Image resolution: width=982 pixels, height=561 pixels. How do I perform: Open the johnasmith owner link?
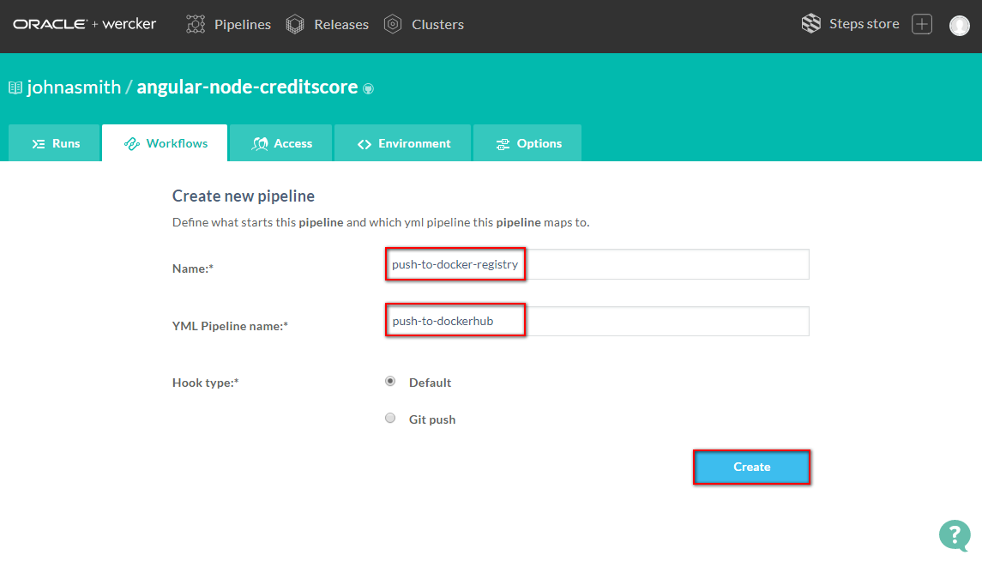pyautogui.click(x=74, y=87)
